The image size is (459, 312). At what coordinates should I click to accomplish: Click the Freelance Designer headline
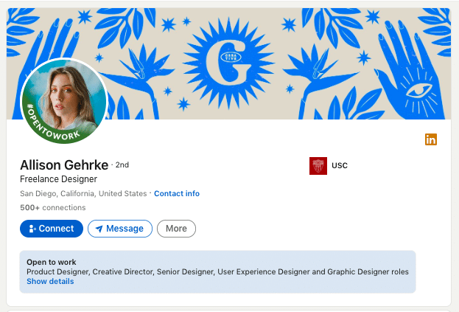(58, 179)
